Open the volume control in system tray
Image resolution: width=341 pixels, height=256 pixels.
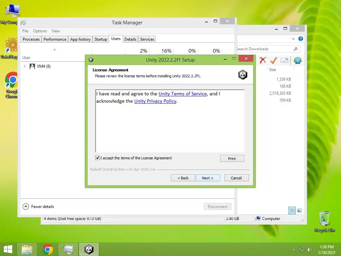click(309, 250)
